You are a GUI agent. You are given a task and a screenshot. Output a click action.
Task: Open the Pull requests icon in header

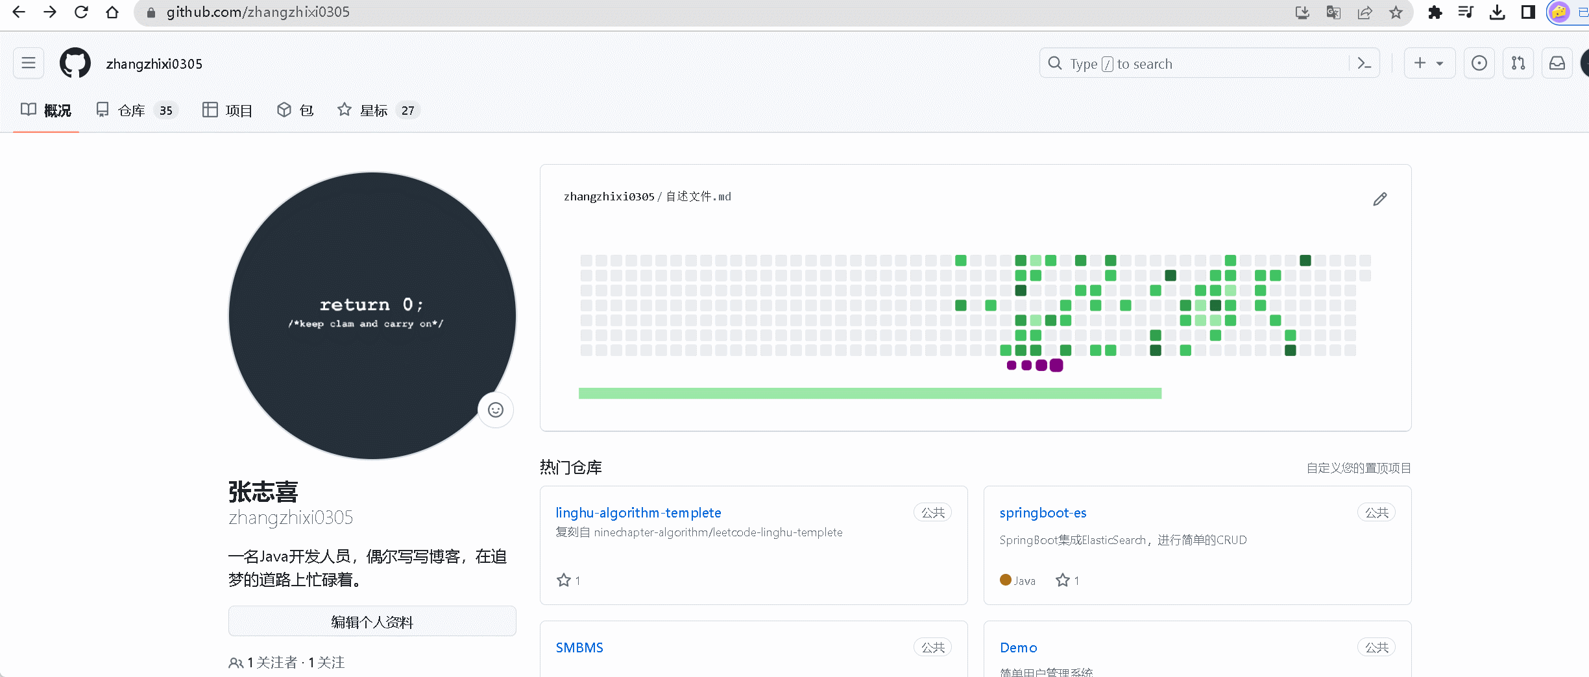1518,63
